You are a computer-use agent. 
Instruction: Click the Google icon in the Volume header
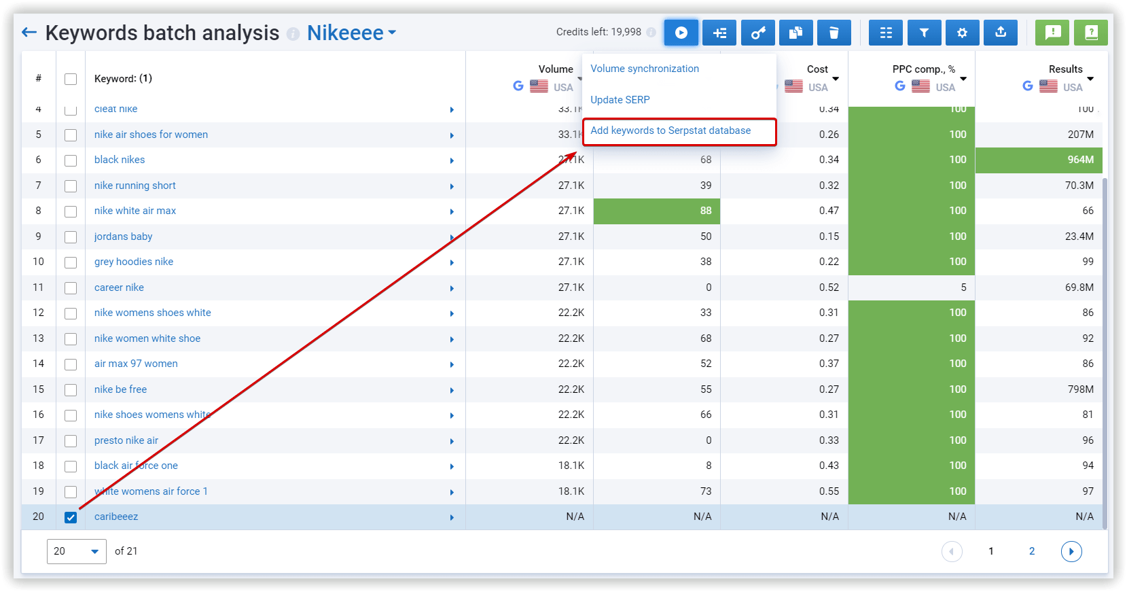[x=518, y=86]
